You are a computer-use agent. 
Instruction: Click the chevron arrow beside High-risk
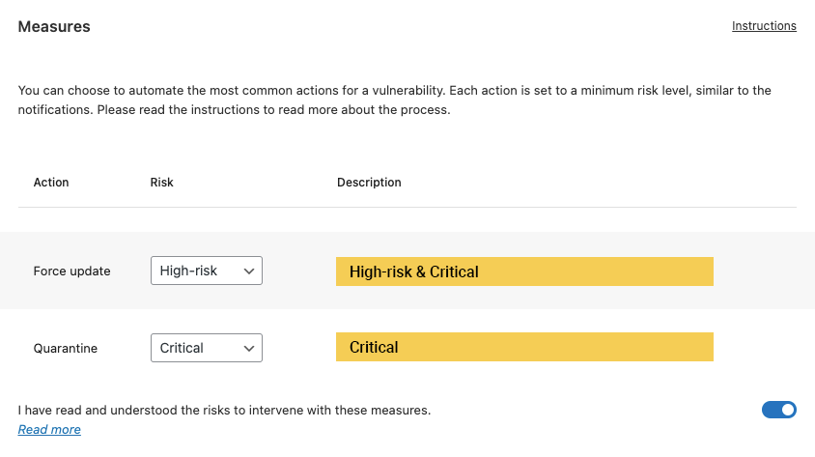pyautogui.click(x=249, y=271)
